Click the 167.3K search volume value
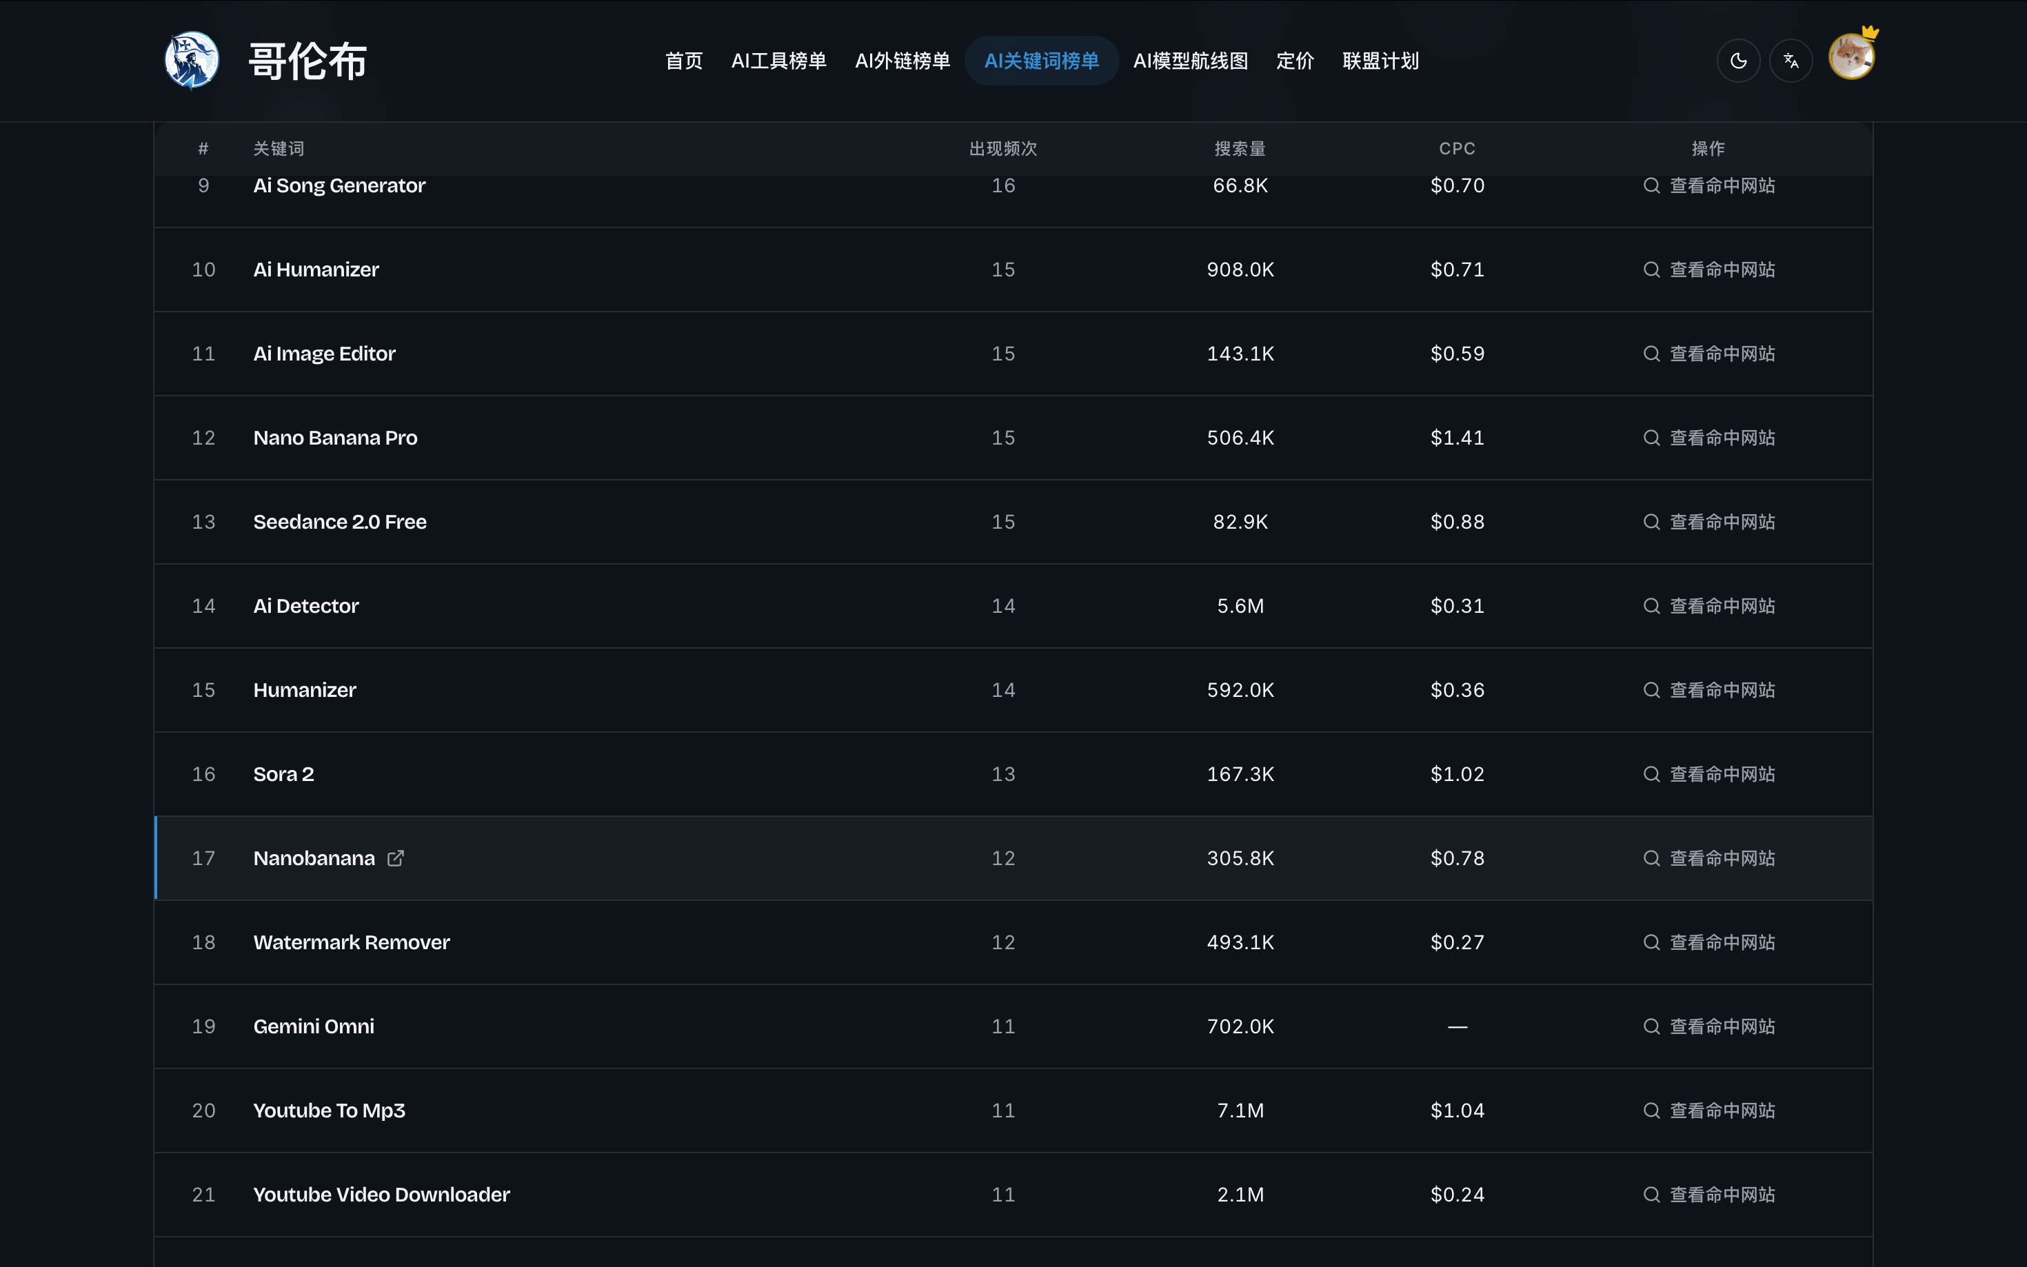The image size is (2027, 1267). (1240, 774)
